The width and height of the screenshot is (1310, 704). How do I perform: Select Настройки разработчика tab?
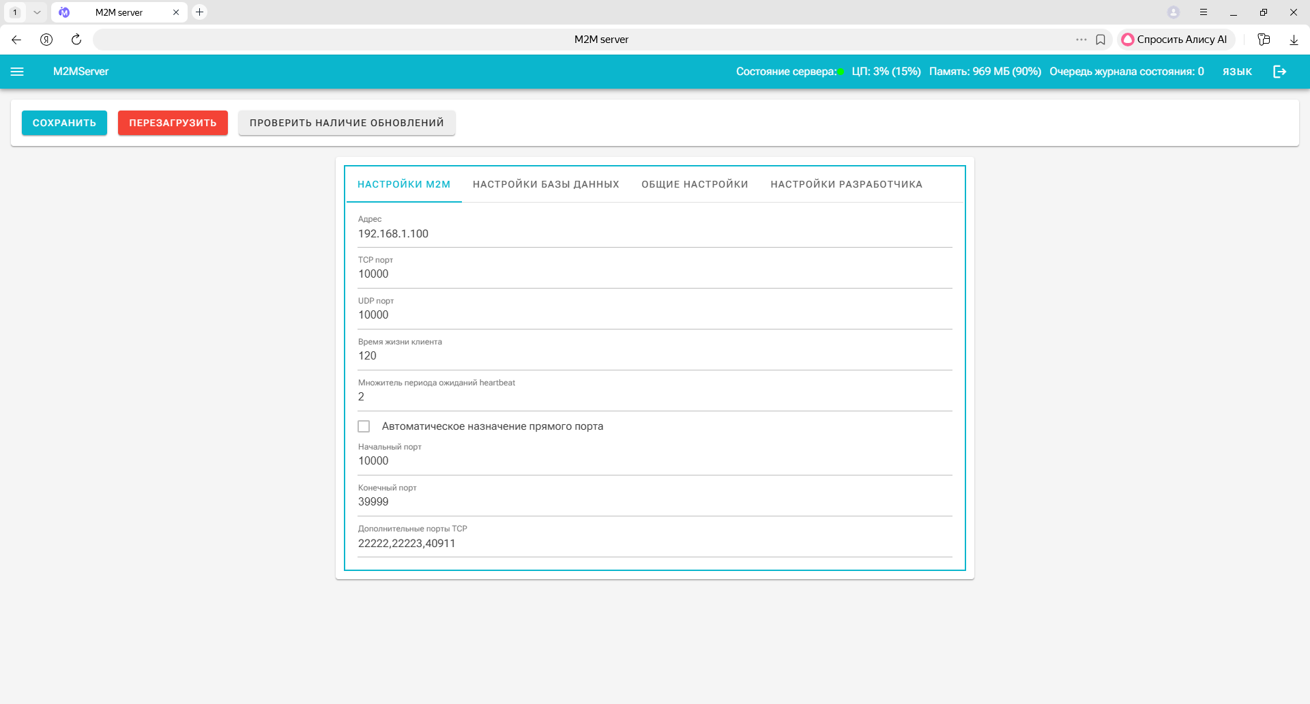[x=846, y=184]
